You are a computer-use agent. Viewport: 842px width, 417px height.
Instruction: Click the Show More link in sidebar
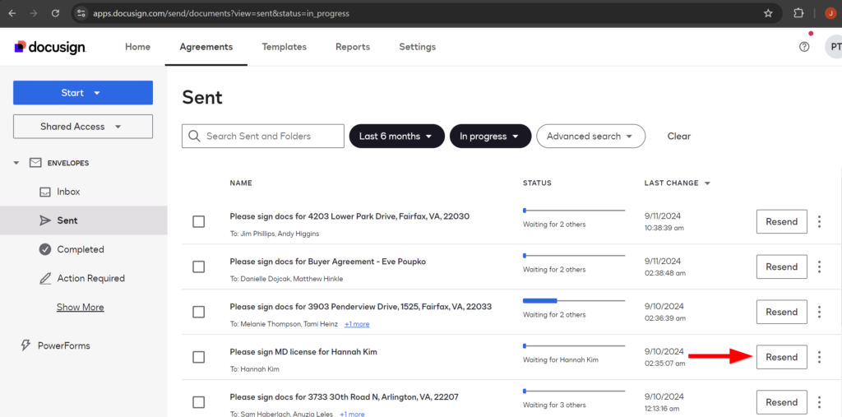80,308
